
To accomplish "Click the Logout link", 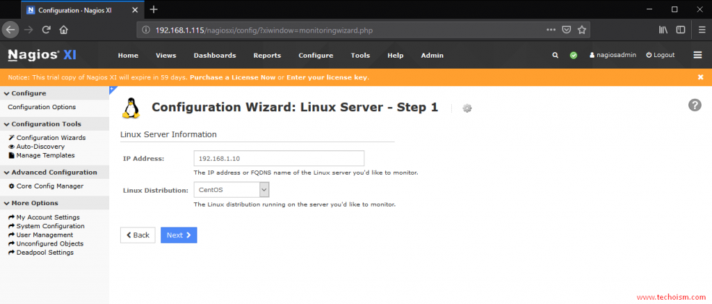I will pyautogui.click(x=661, y=55).
